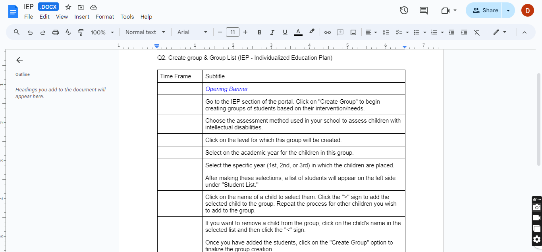Open the editing mode pencil dropdown
542x252 pixels.
(x=500, y=32)
